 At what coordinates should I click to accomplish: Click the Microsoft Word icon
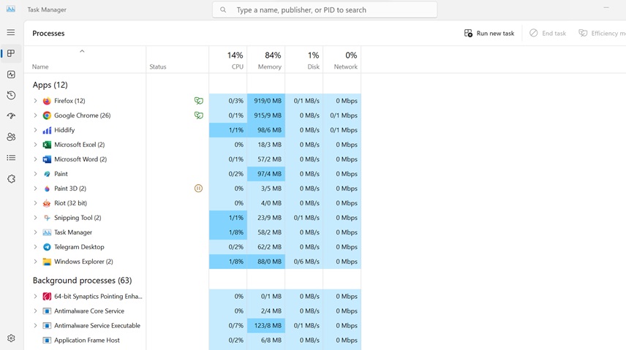(47, 159)
